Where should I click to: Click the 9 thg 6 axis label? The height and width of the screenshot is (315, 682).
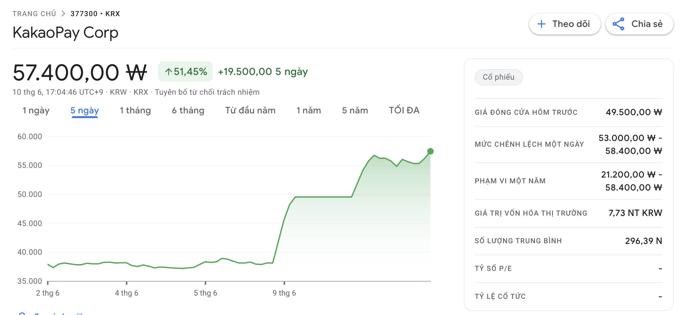[284, 293]
